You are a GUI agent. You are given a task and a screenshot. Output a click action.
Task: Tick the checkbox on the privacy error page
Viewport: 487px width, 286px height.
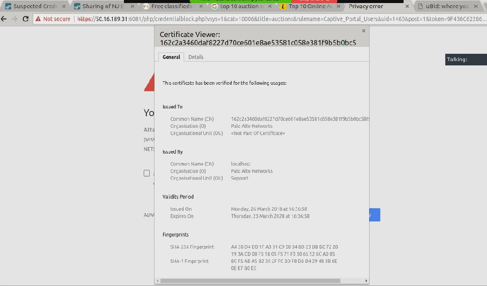(x=146, y=173)
